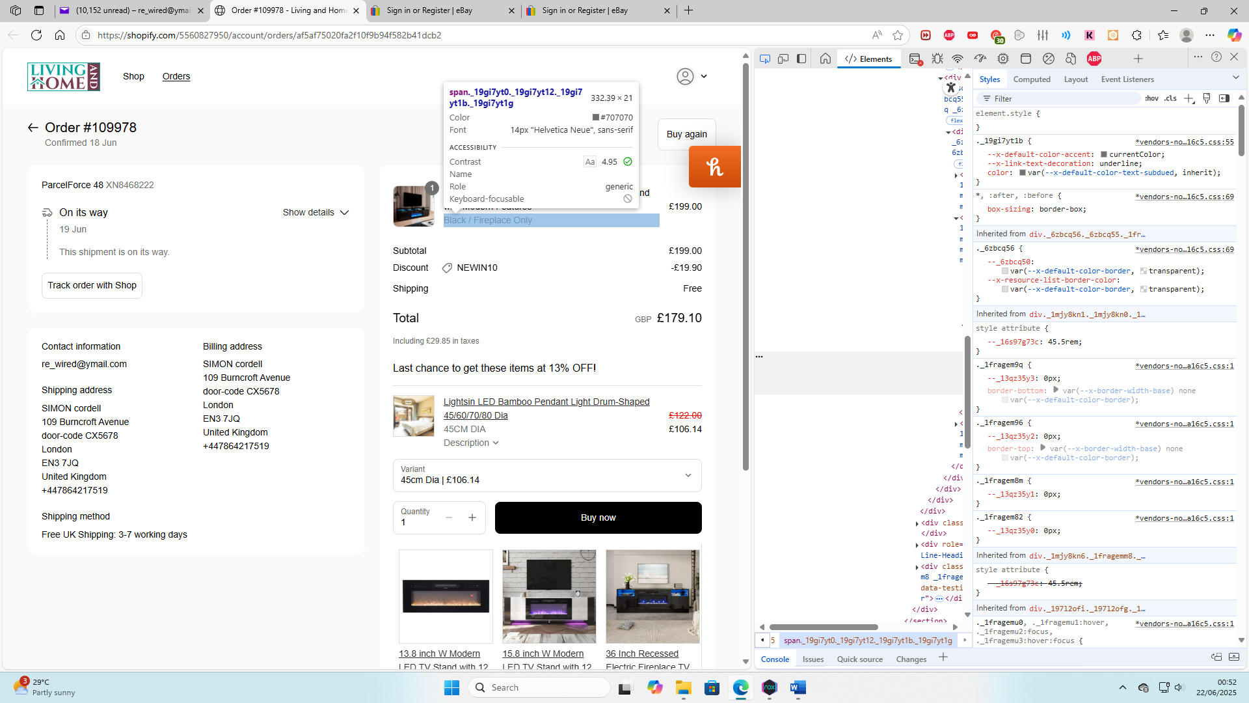The image size is (1249, 703).
Task: Toggle device emulation in DevTools
Action: 783,59
